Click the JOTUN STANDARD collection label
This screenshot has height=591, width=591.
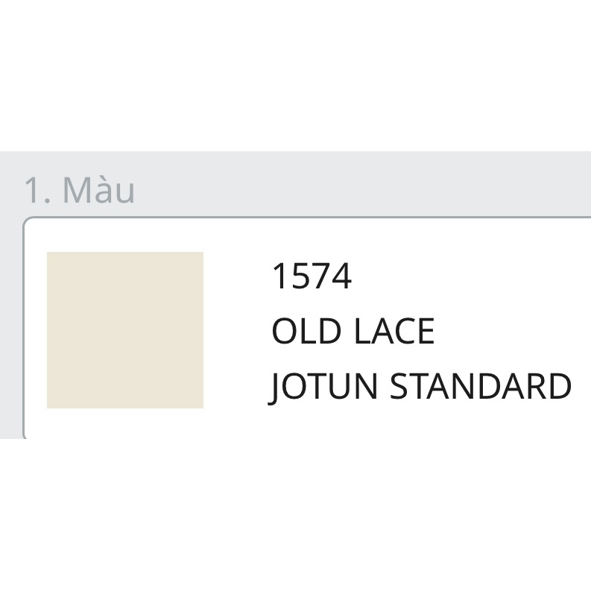pos(420,386)
